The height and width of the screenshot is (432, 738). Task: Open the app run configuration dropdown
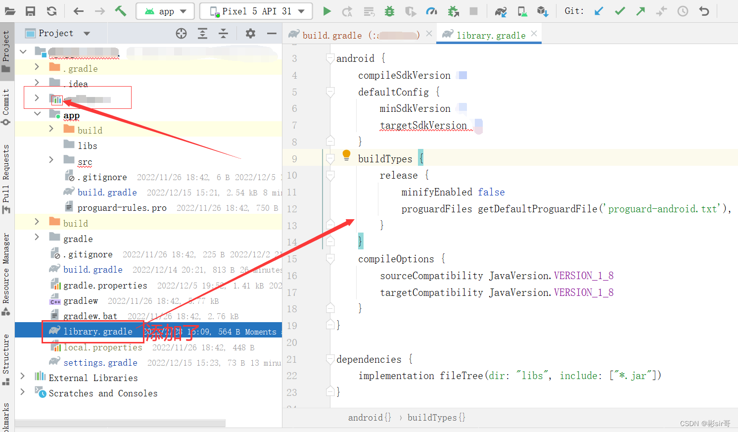(165, 11)
